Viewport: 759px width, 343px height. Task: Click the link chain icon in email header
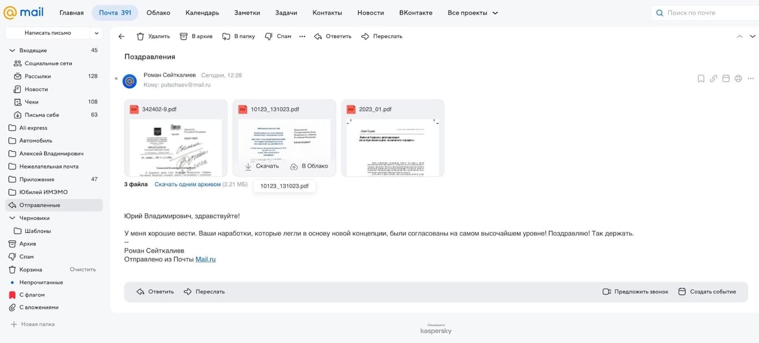713,79
